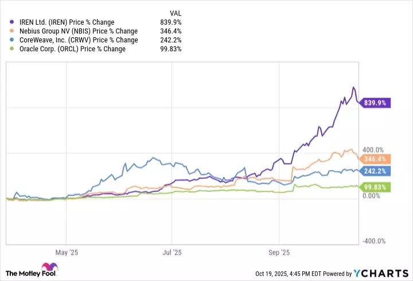
Task: Click the Sep '25 x-axis label
Action: tap(279, 252)
